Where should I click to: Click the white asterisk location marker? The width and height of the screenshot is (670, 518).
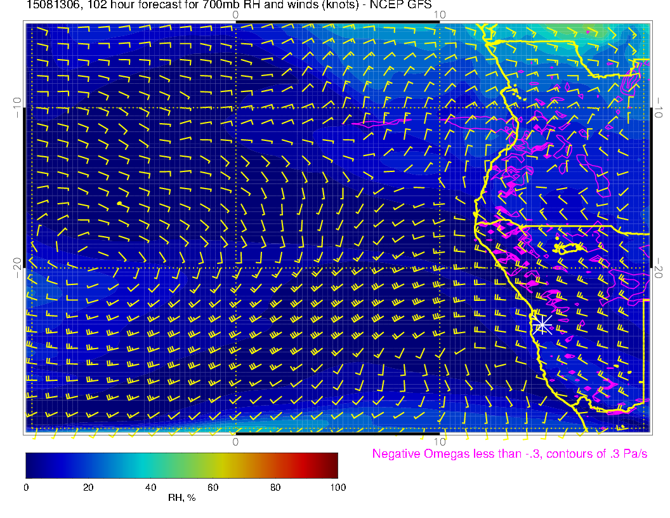[x=542, y=325]
